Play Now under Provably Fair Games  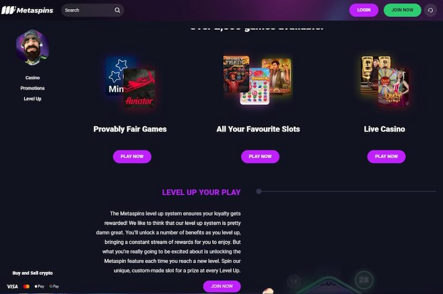(132, 156)
